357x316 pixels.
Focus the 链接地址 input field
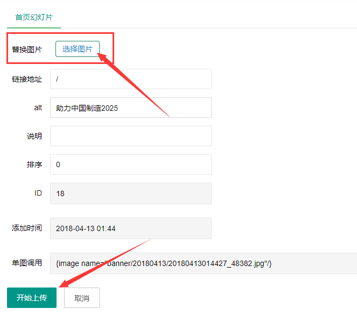pyautogui.click(x=131, y=79)
